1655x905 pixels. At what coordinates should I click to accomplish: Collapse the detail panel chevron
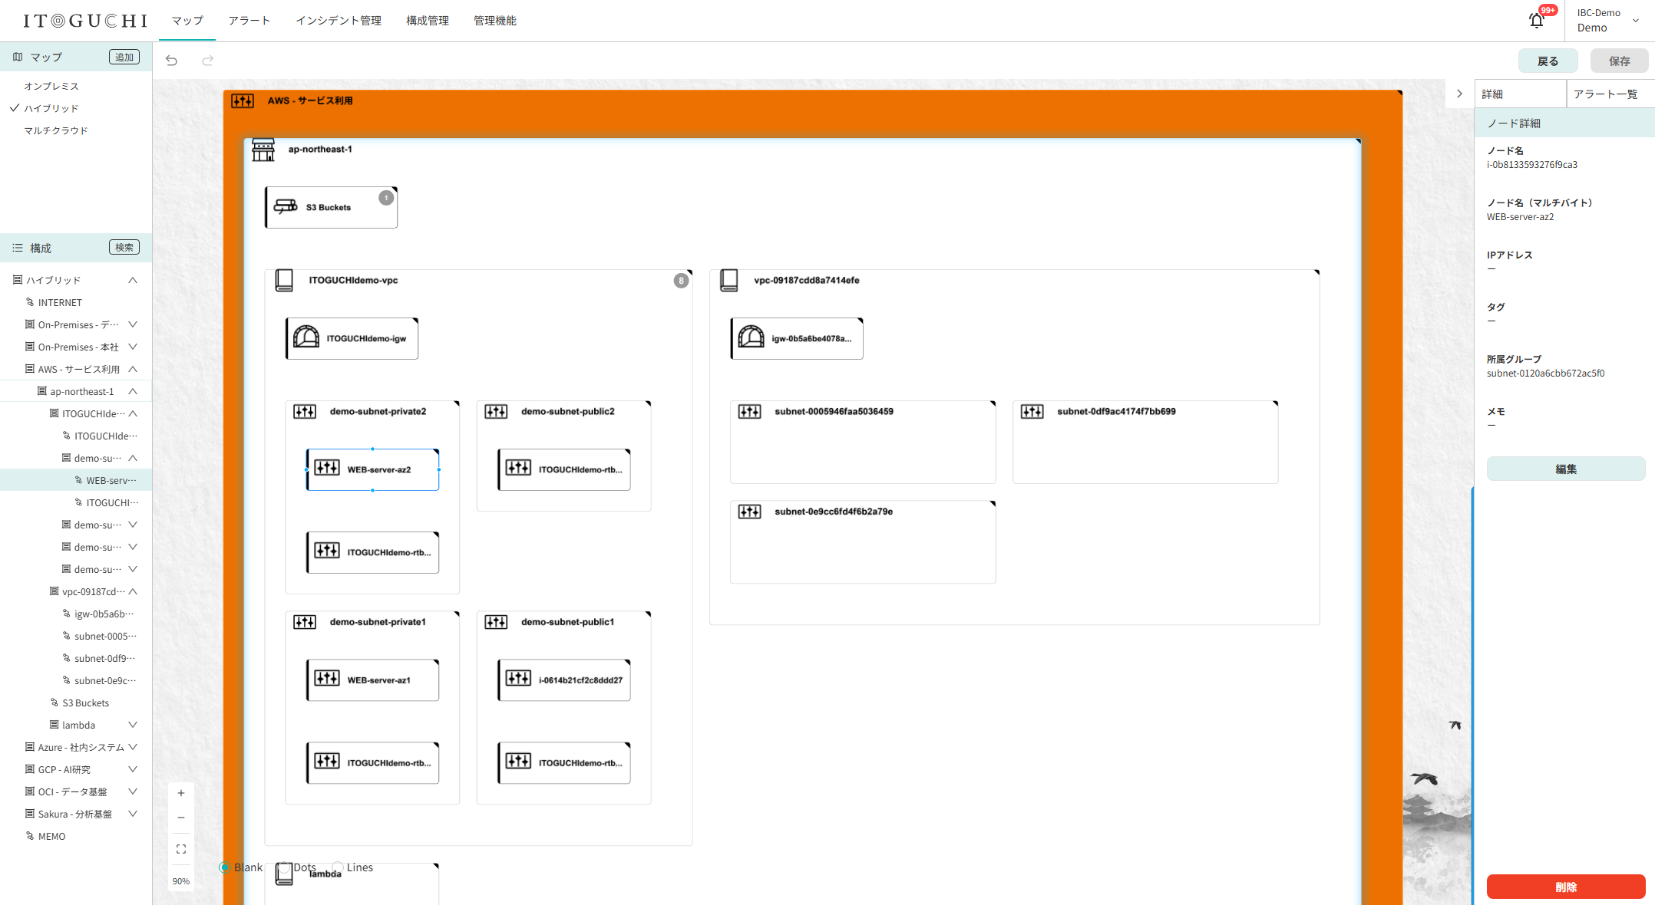[1459, 94]
